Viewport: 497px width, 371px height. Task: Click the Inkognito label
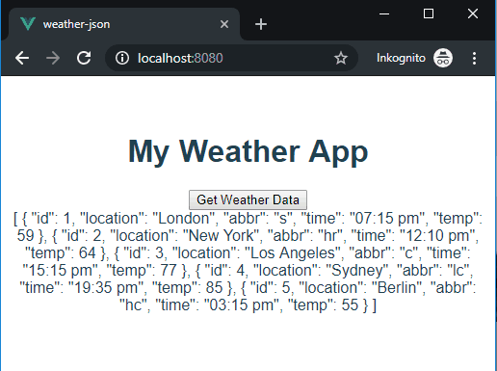pos(401,58)
